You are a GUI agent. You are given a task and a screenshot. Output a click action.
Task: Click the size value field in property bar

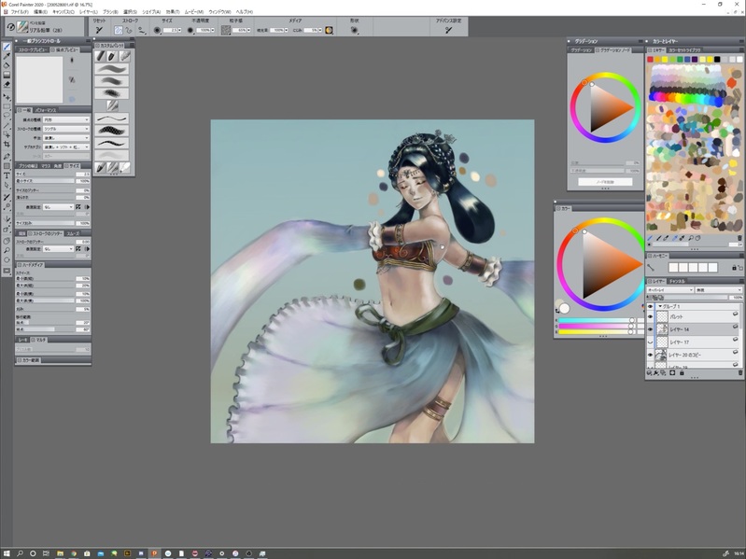[x=170, y=30]
